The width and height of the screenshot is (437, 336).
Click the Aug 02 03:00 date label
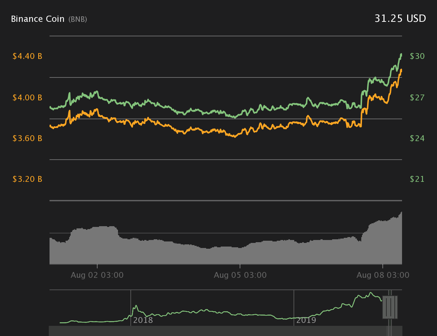tap(97, 275)
